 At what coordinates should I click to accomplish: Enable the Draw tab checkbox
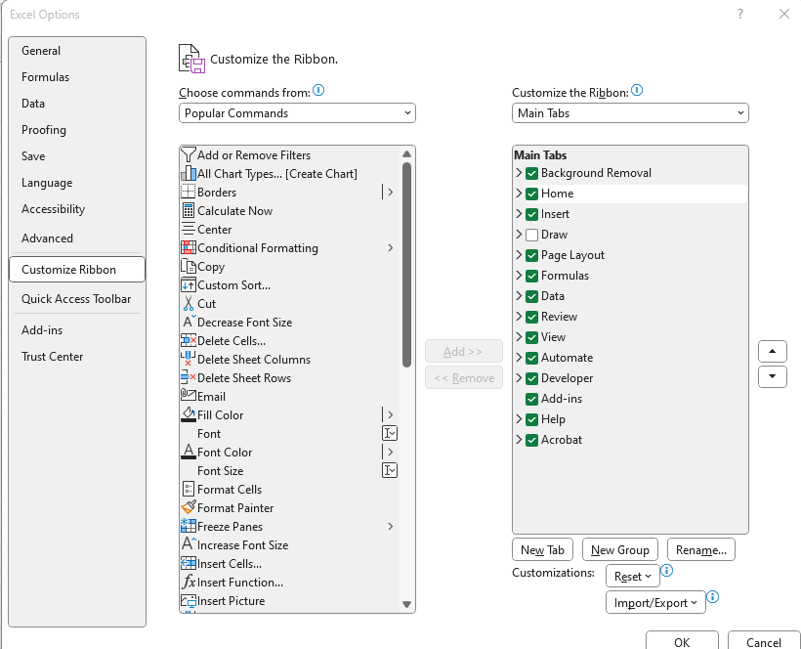pos(531,235)
